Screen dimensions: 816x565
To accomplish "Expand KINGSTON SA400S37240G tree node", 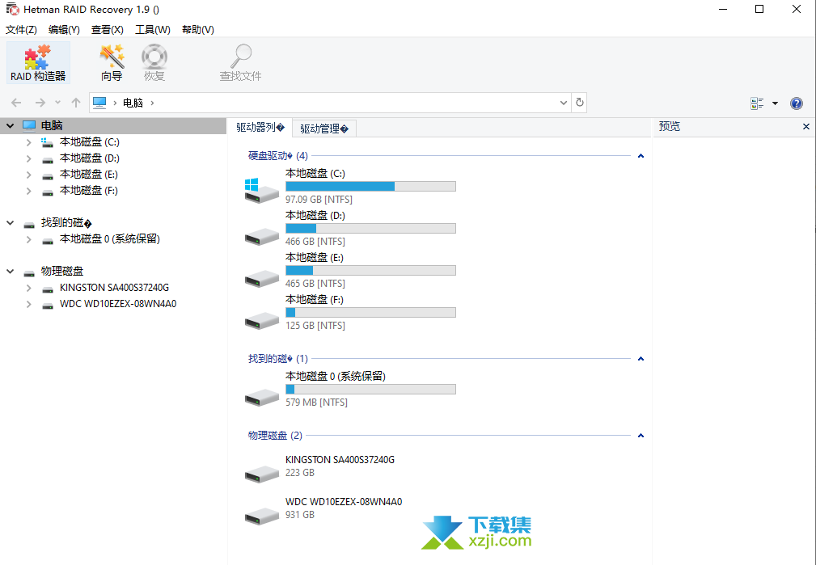I will pyautogui.click(x=29, y=288).
